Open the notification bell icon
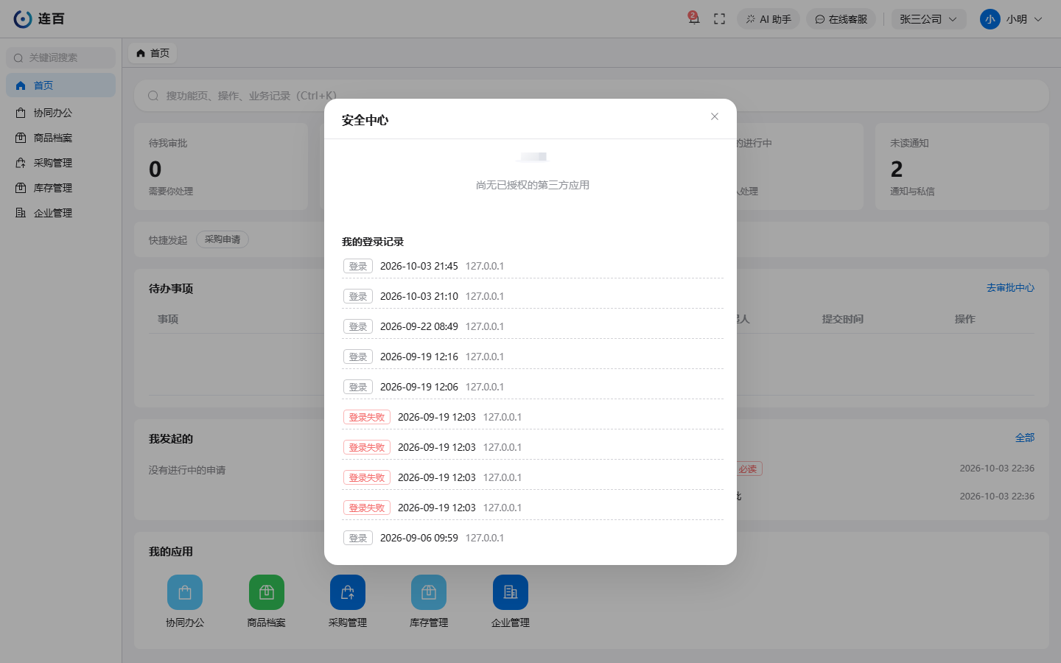The image size is (1061, 663). [x=693, y=18]
